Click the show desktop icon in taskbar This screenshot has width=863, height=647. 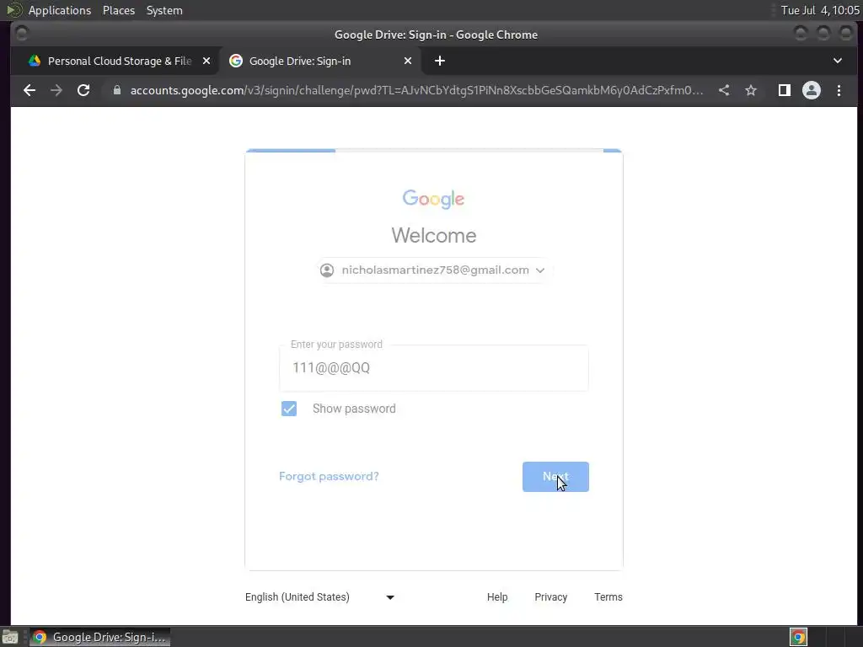coord(10,638)
